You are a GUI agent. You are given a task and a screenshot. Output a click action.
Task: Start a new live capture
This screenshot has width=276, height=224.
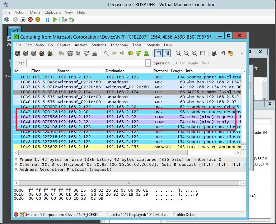(x=34, y=53)
